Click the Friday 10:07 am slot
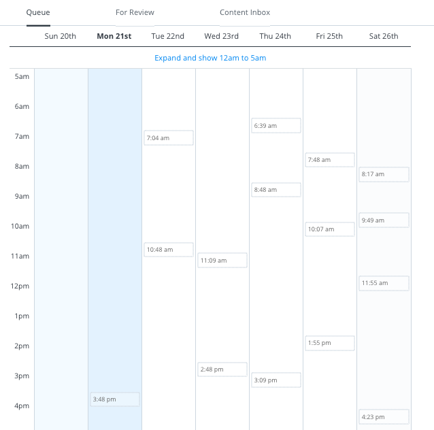Viewport: 434px width, 430px height. (x=330, y=229)
